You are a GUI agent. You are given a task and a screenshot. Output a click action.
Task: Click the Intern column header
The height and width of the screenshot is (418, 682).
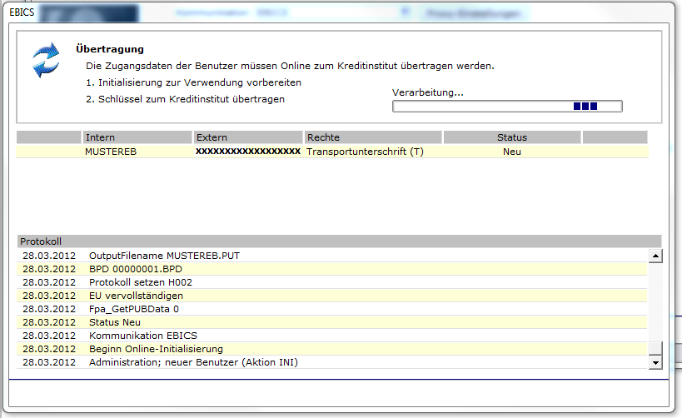pos(137,137)
